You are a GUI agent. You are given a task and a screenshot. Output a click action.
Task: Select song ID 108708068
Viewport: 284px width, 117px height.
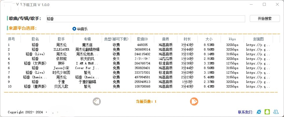pyautogui.click(x=142, y=87)
